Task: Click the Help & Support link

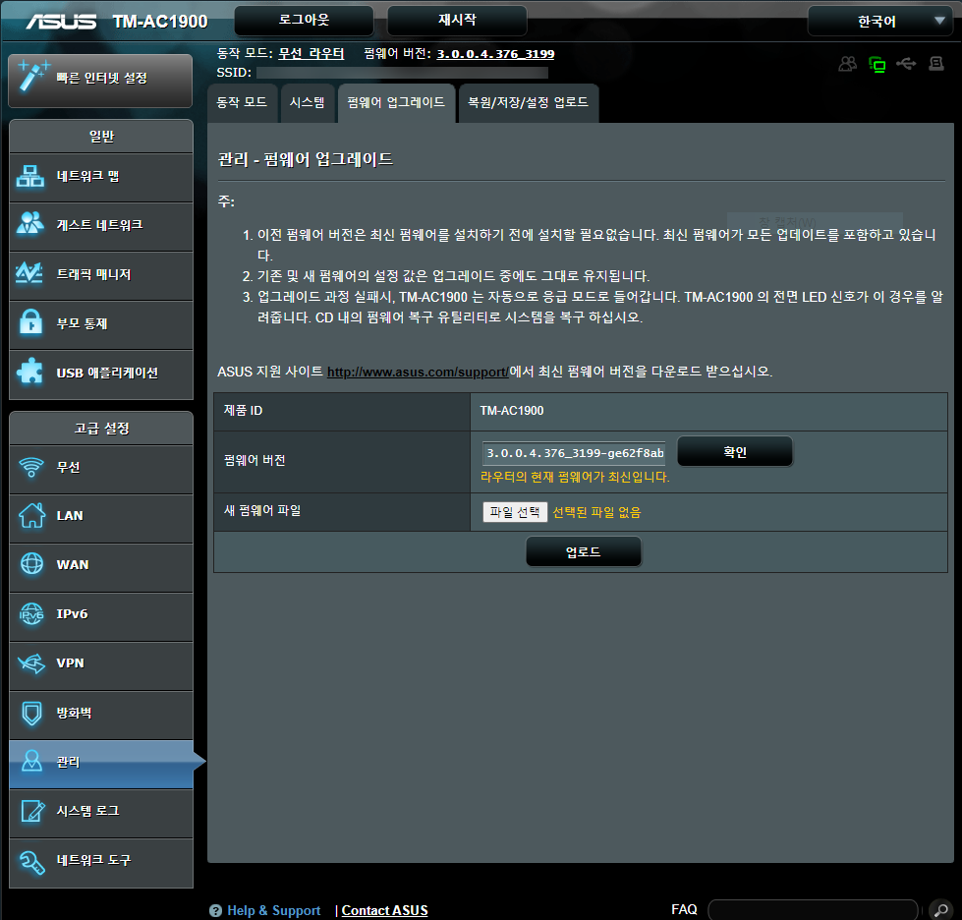Action: pyautogui.click(x=273, y=911)
